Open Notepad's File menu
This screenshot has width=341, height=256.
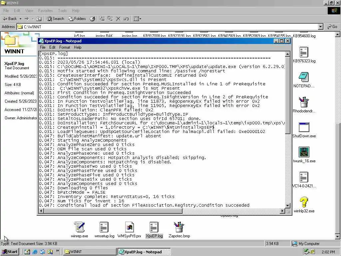43,47
